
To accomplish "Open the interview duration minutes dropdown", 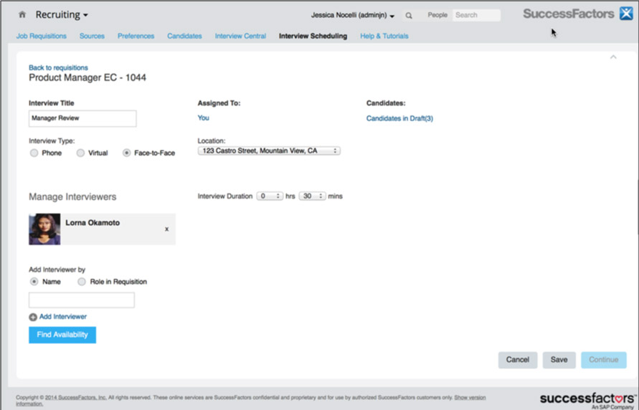I will click(312, 196).
